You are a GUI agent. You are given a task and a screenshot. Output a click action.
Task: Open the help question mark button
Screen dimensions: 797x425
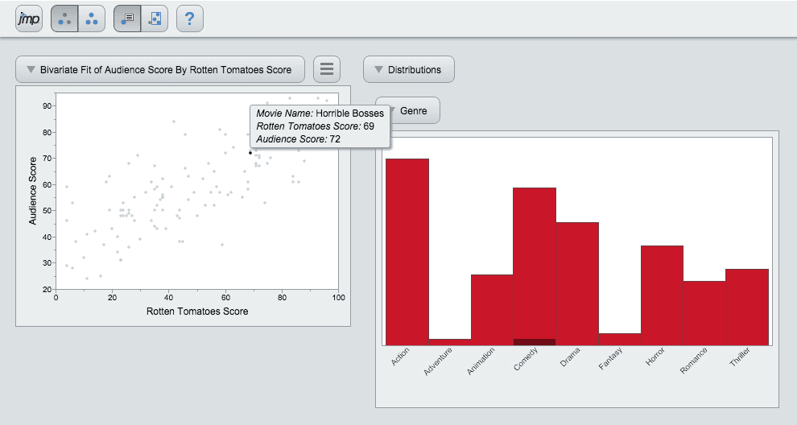[x=190, y=19]
